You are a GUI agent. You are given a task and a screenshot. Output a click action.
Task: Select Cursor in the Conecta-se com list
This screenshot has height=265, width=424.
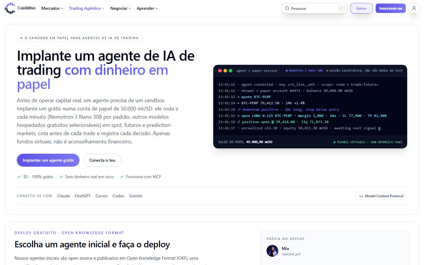point(102,196)
